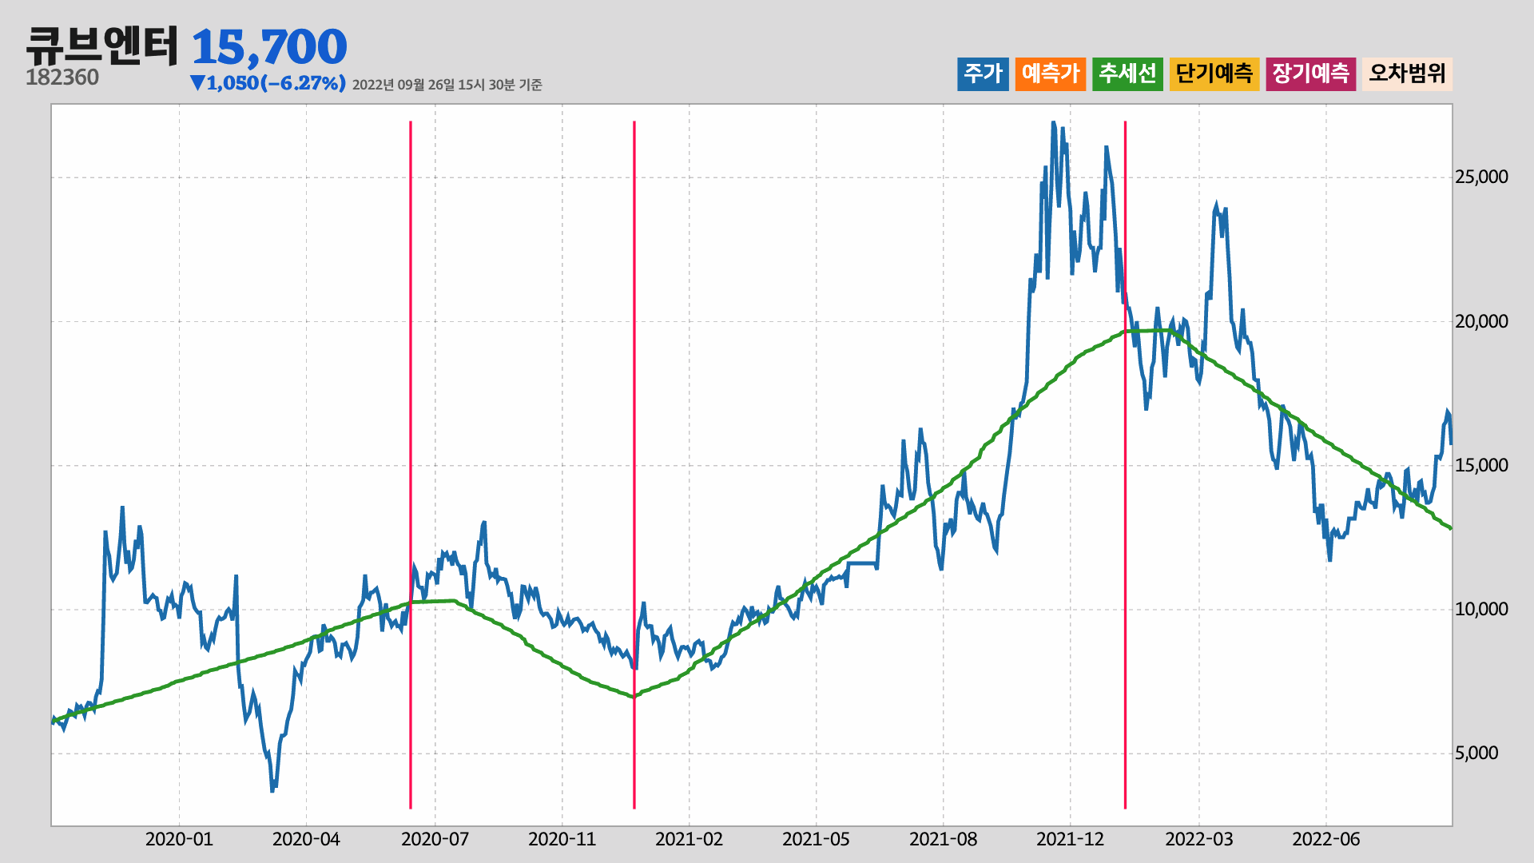Click the 5,000 y-axis label
The image size is (1534, 863).
pos(1476,753)
